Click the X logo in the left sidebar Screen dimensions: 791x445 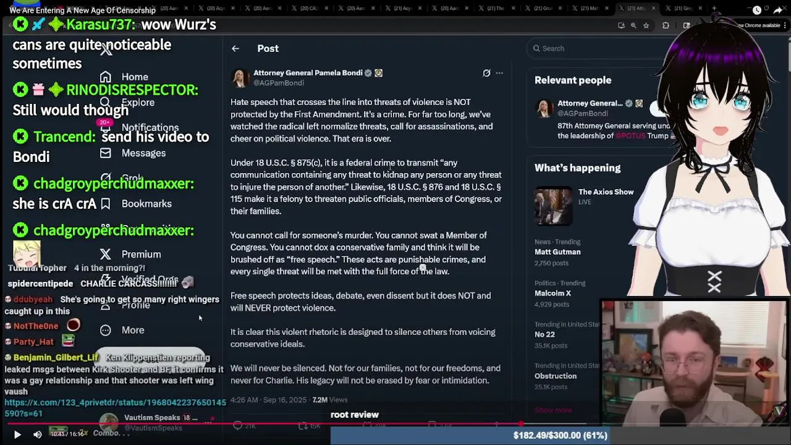pos(106,50)
